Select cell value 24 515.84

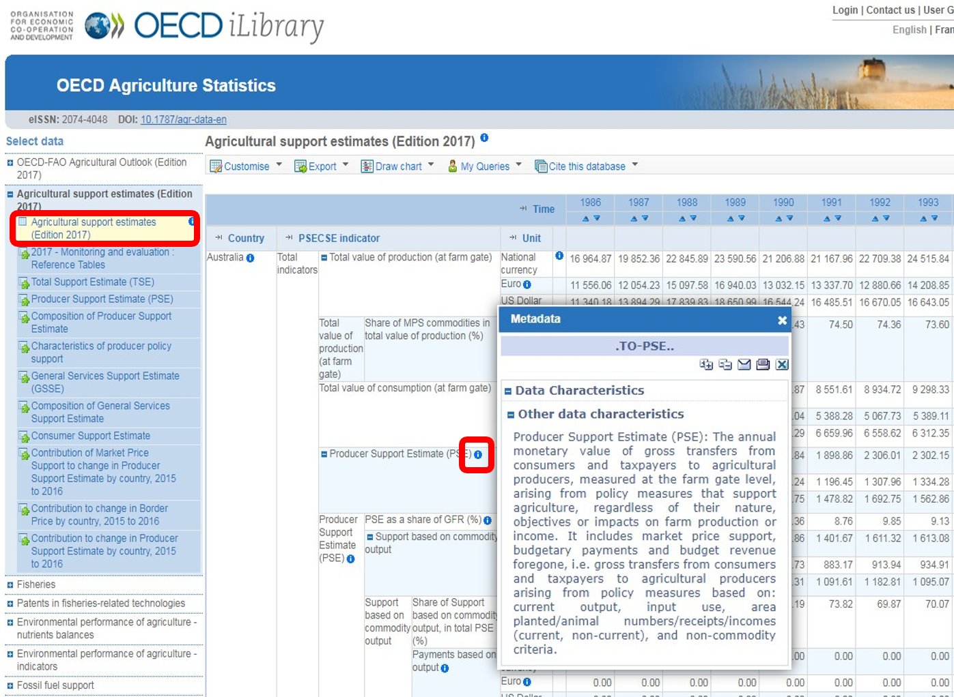(x=928, y=259)
